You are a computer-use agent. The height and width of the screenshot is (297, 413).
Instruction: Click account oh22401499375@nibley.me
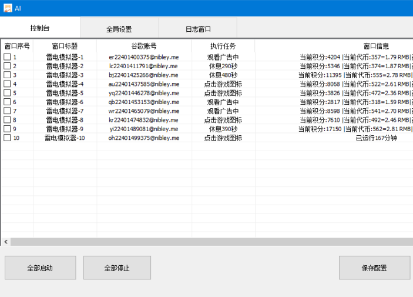[144, 138]
